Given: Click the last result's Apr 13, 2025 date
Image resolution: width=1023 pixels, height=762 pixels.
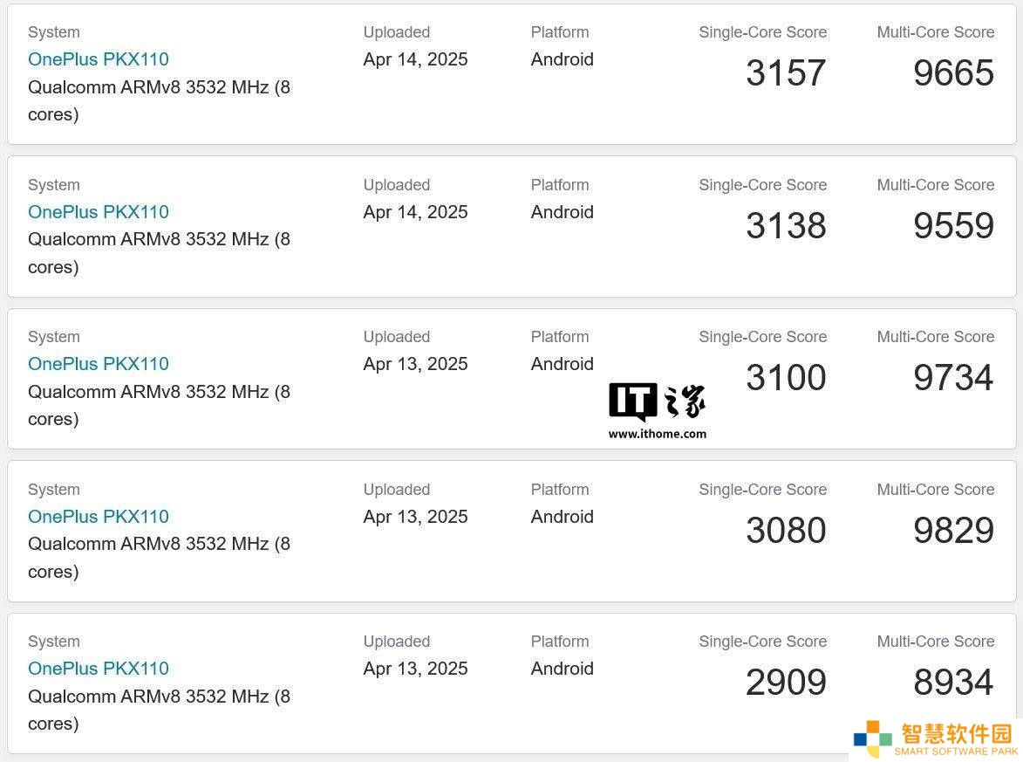Looking at the screenshot, I should click(x=416, y=669).
